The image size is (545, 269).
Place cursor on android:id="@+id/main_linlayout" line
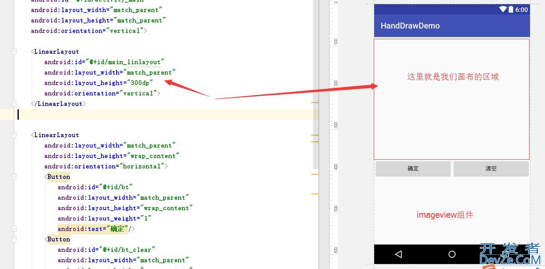click(x=104, y=62)
